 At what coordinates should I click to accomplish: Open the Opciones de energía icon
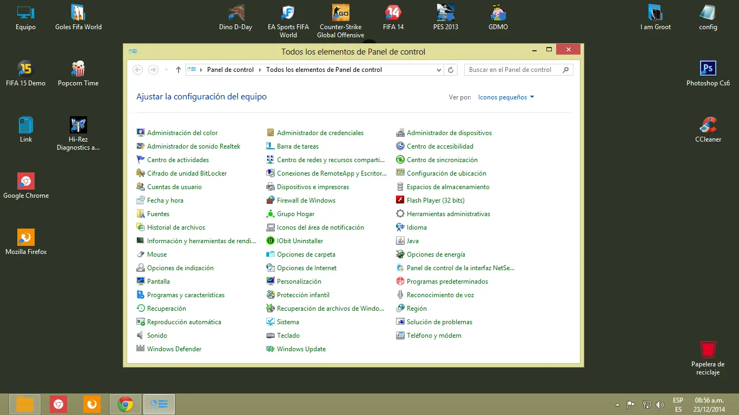400,255
